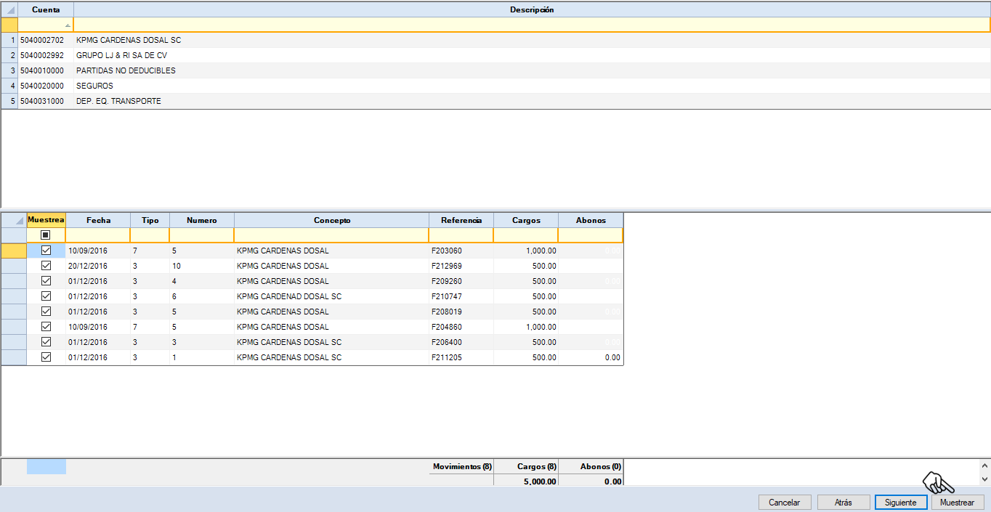This screenshot has height=512, width=991.
Task: Select account row GRUPO LJ & RI SA DE CV
Action: (x=121, y=55)
